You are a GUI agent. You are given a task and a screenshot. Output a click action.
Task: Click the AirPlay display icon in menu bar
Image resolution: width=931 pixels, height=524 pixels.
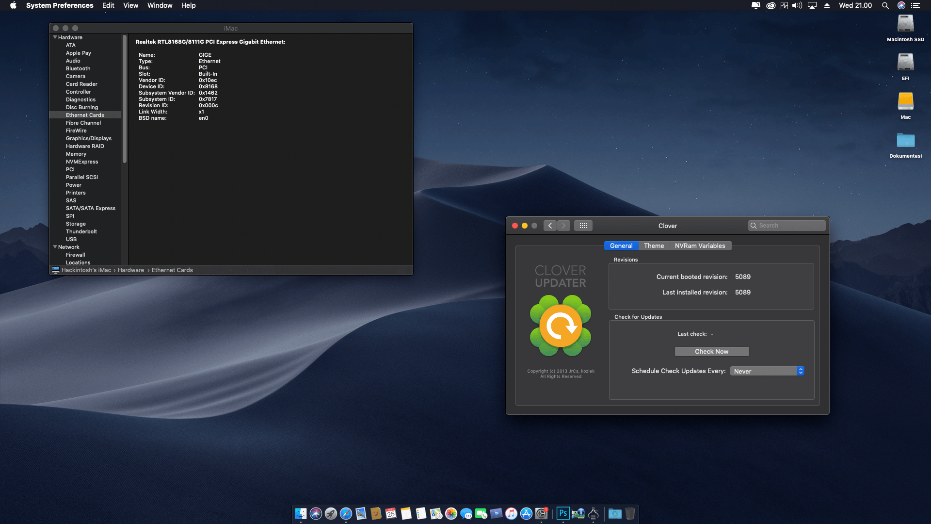pyautogui.click(x=812, y=5)
